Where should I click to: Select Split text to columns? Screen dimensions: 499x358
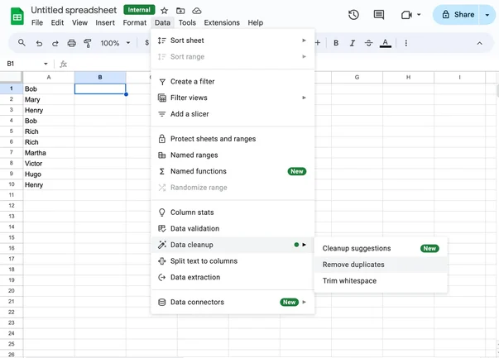click(204, 261)
